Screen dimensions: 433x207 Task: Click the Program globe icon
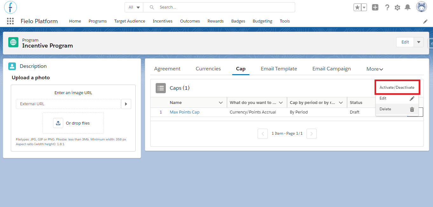click(13, 42)
